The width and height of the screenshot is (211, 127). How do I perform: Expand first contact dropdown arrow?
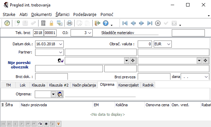[126, 61]
